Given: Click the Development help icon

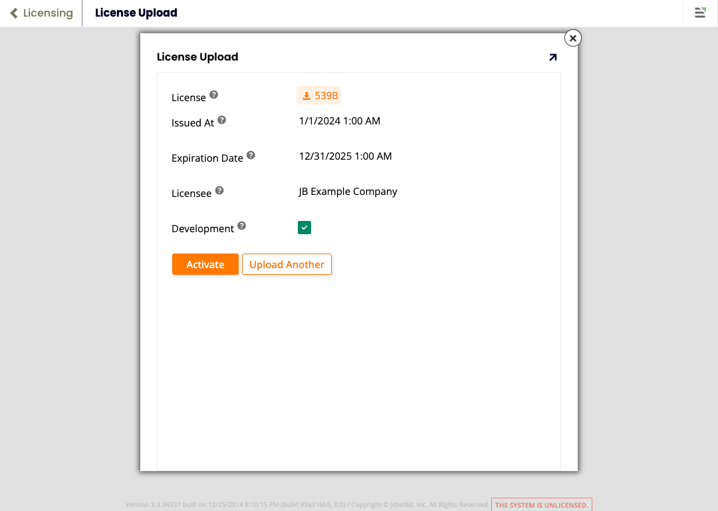Looking at the screenshot, I should pyautogui.click(x=242, y=225).
